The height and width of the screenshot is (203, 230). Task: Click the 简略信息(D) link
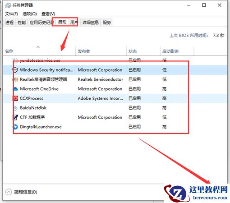click(x=26, y=192)
